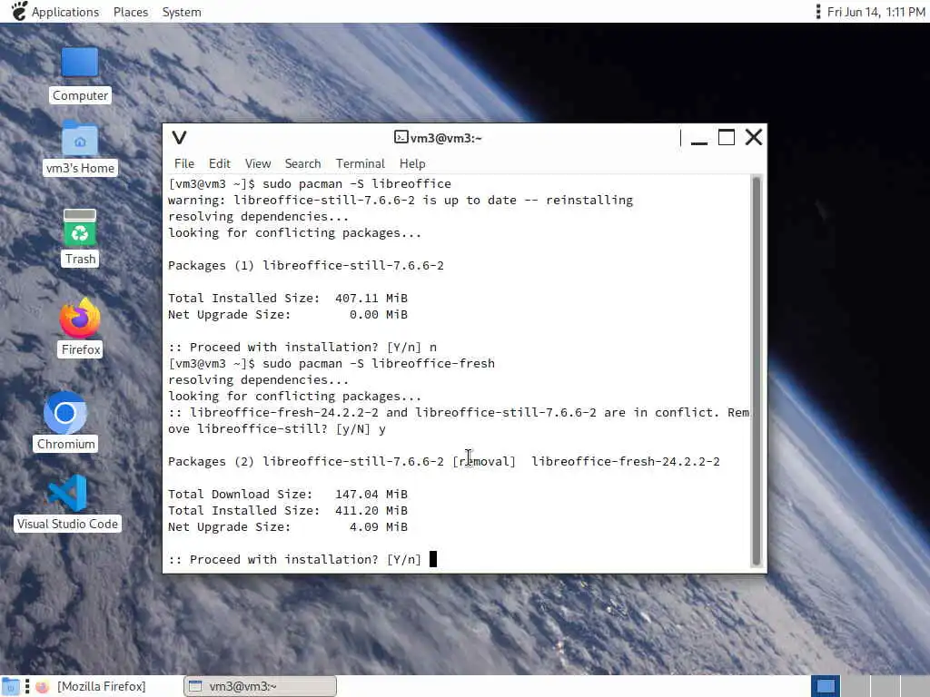Image resolution: width=930 pixels, height=697 pixels.
Task: Open the View menu in the terminal
Action: (x=257, y=163)
